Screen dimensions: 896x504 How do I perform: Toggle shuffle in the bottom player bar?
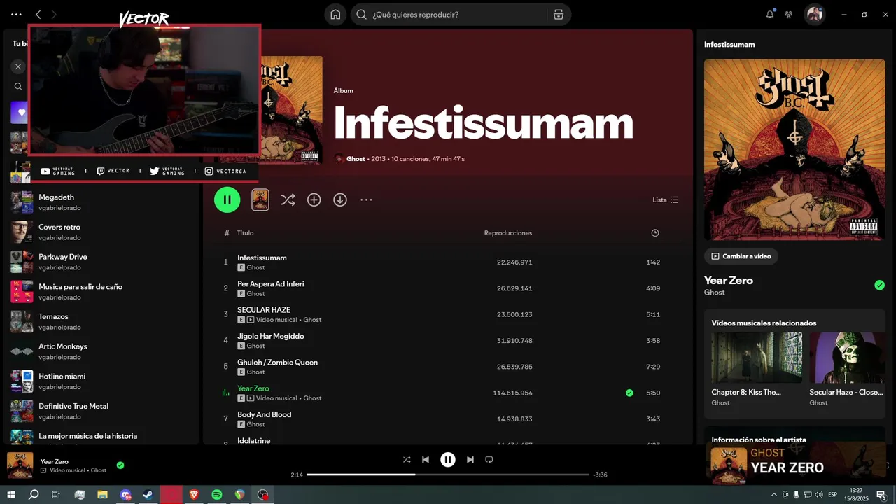point(407,460)
